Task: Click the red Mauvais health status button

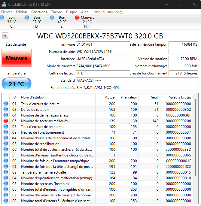Action: click(x=17, y=58)
